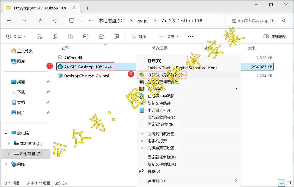
Task: Click 本地磁盘 (D:) breadcrumb in address bar
Action: coord(111,21)
